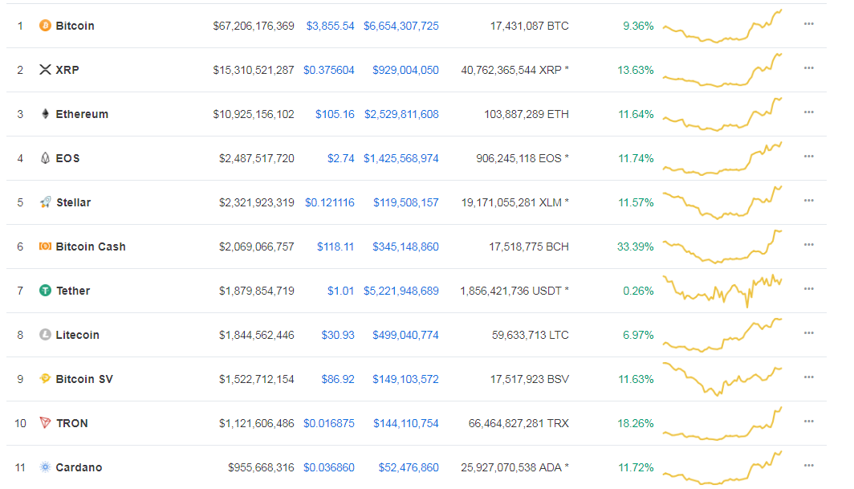The width and height of the screenshot is (854, 489).
Task: Select Bitcoin market cap $67,206,176,369
Action: point(254,26)
